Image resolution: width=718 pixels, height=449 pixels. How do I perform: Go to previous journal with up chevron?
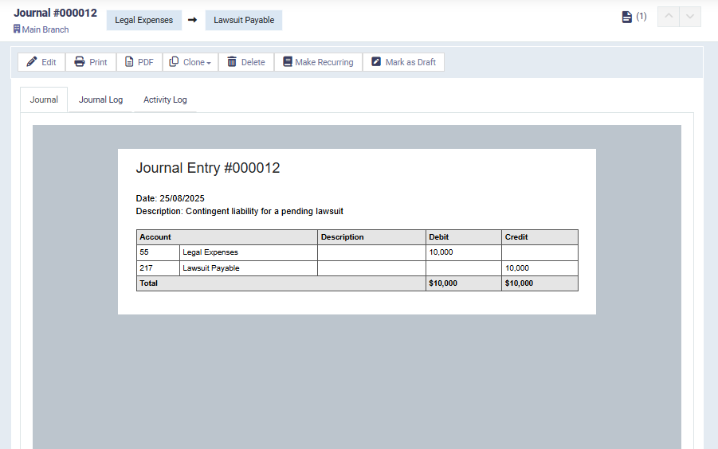(x=668, y=17)
